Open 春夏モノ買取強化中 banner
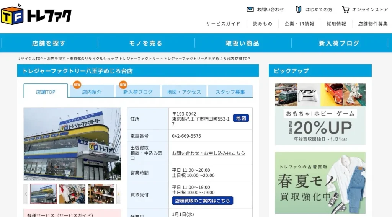The height and width of the screenshot is (217, 392). [x=320, y=183]
